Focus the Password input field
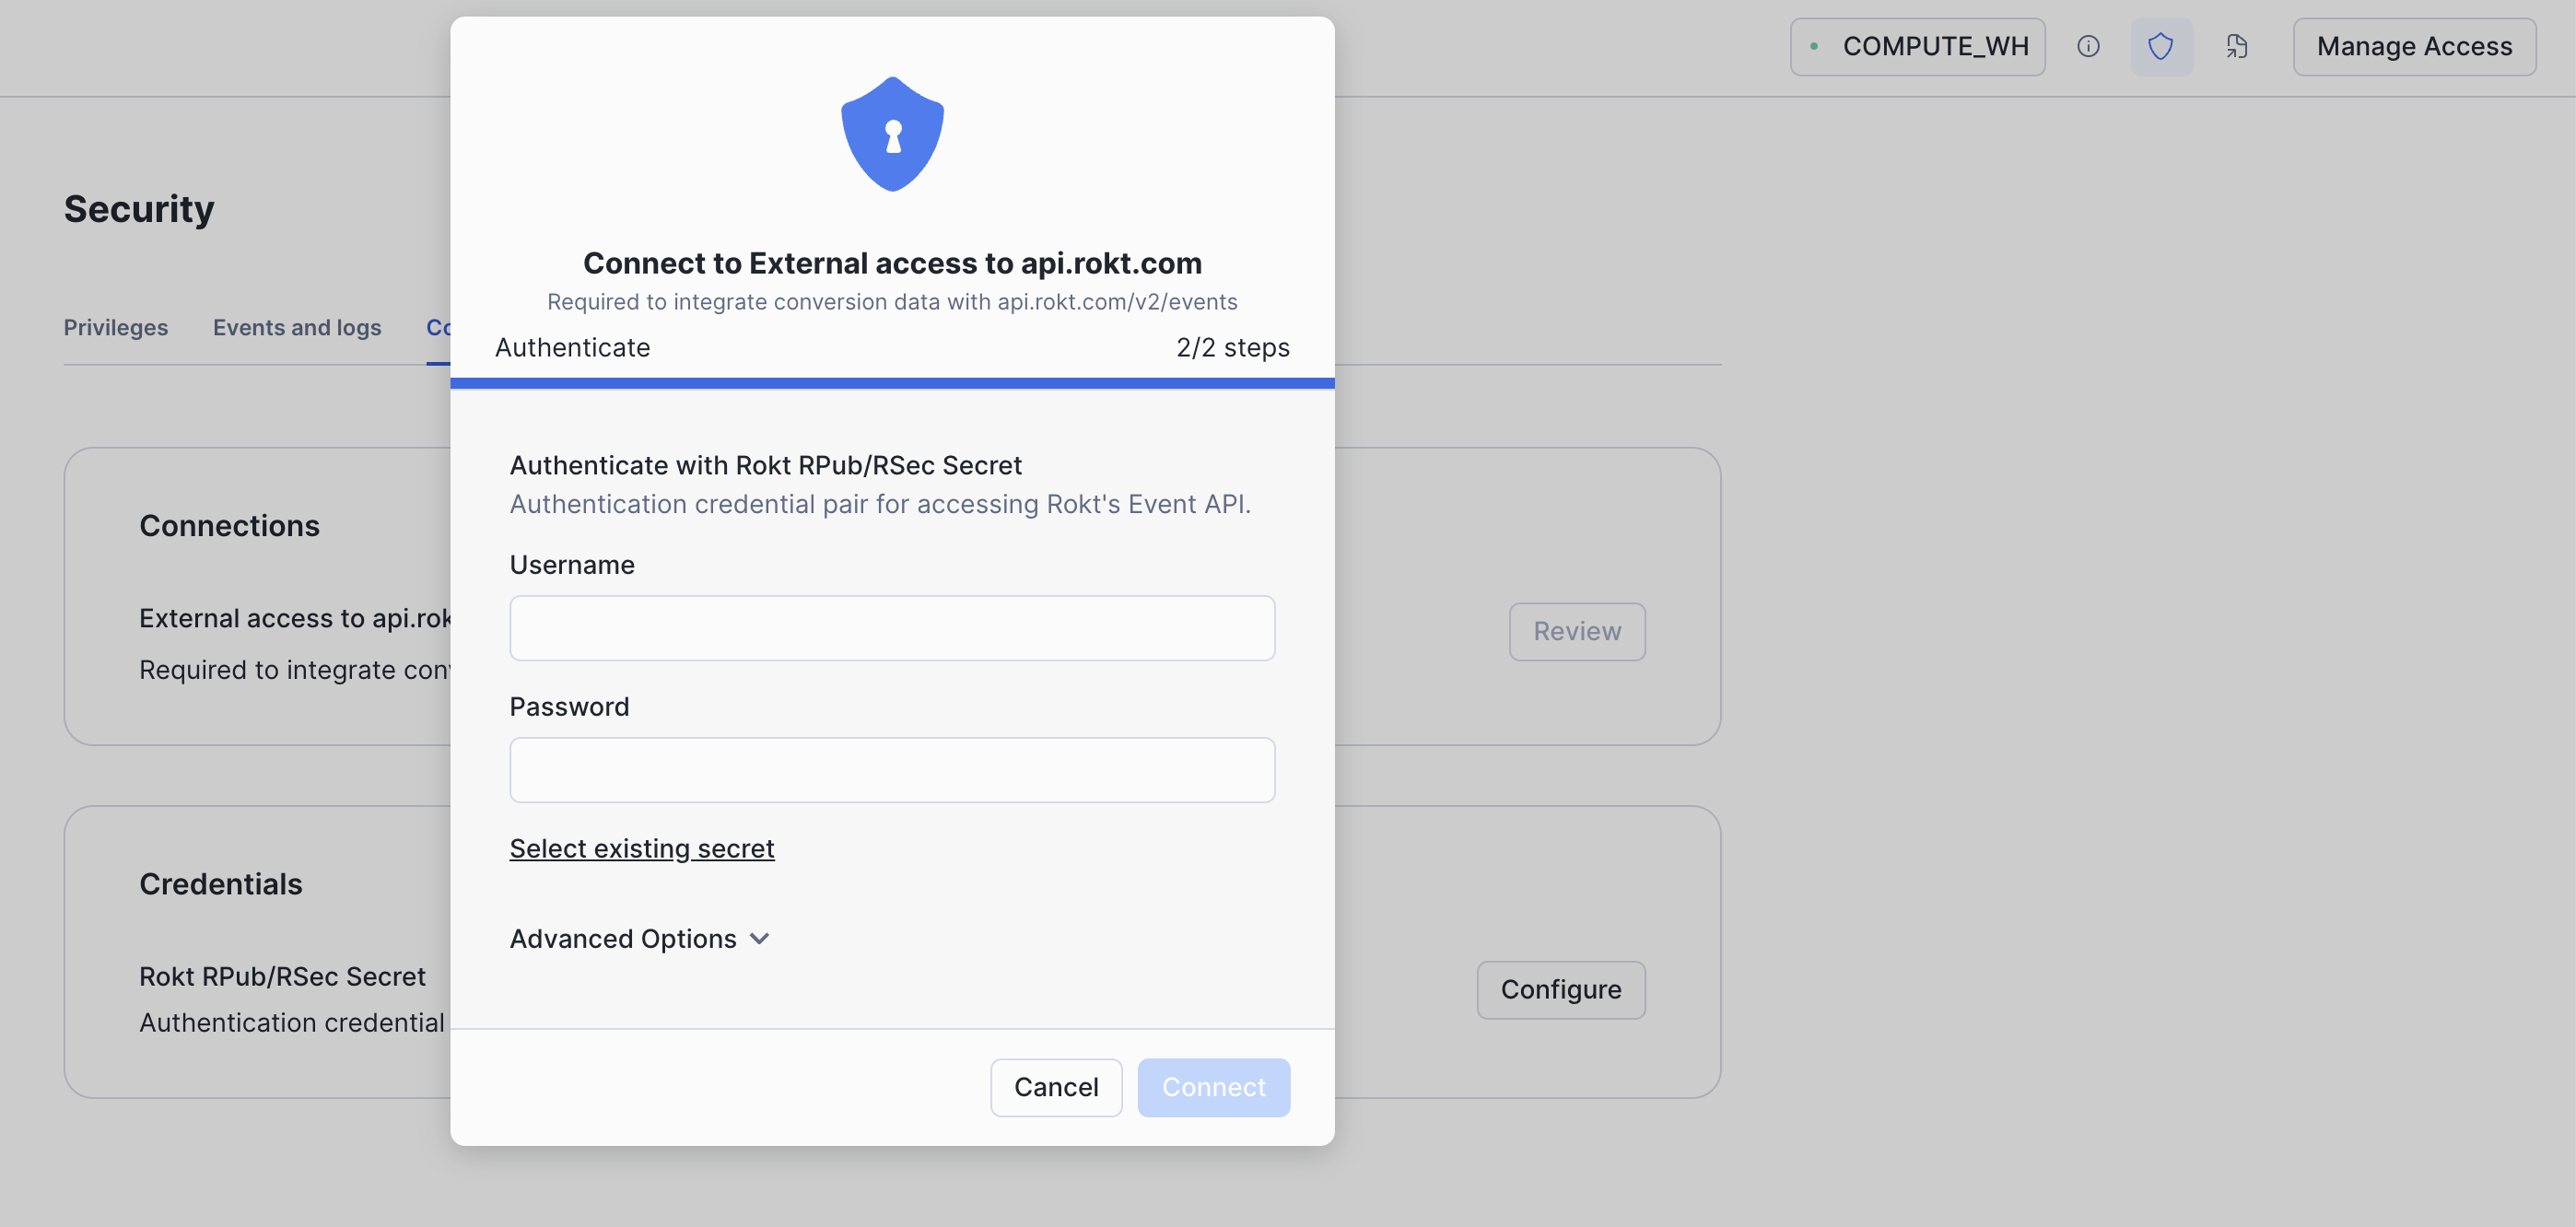 pos(892,770)
